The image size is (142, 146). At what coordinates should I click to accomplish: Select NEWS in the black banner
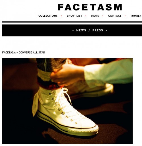pos(81,30)
